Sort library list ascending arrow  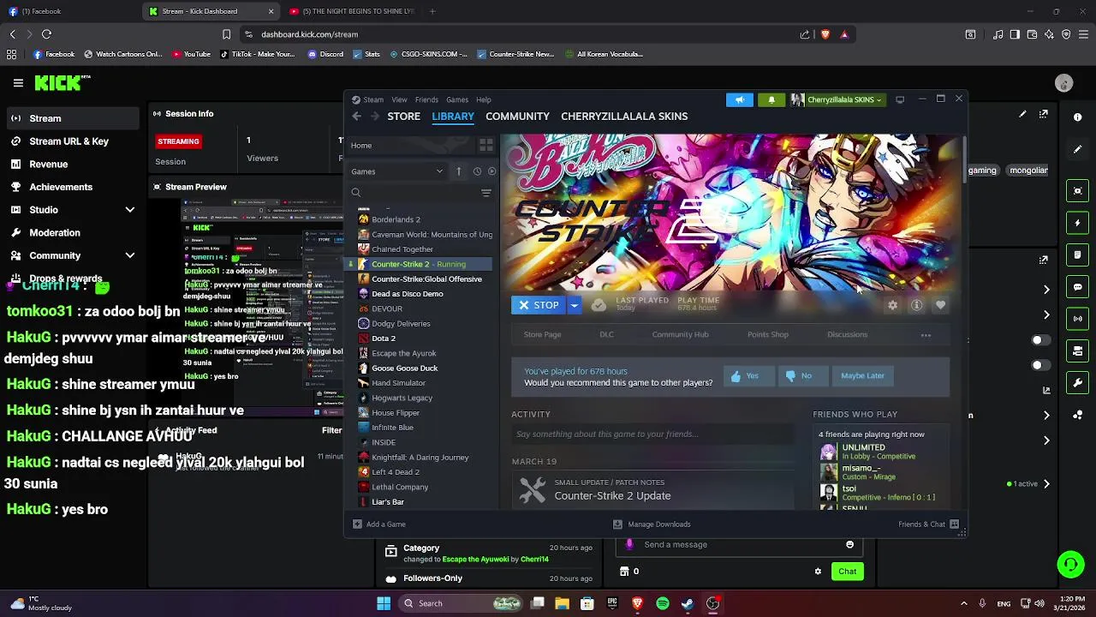click(458, 171)
